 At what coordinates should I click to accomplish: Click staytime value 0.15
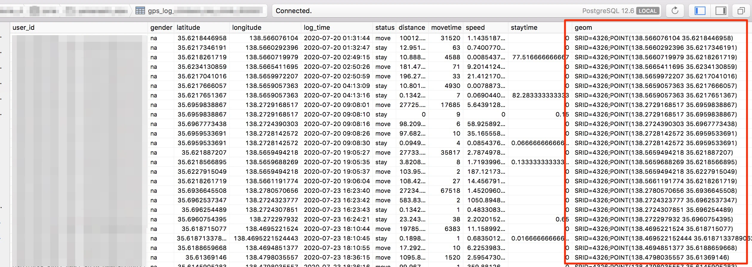[562, 114]
